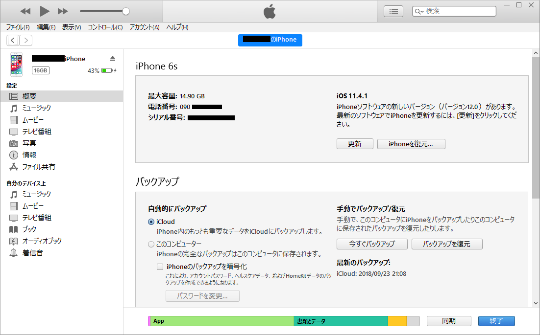
Task: Click the iOS 11.4.1 version text
Action: [352, 96]
